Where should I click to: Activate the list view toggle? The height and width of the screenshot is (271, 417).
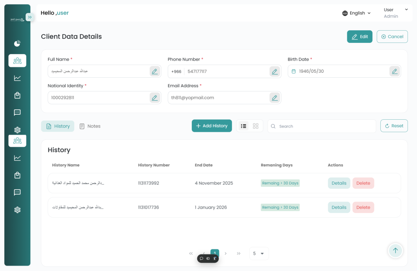(x=244, y=126)
